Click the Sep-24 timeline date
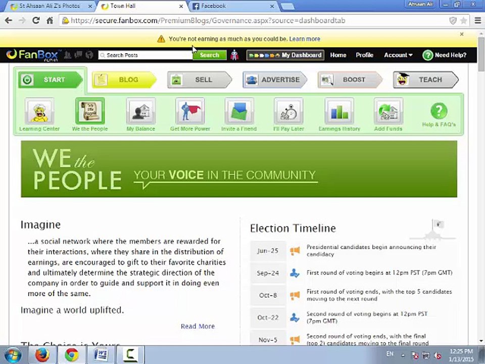Viewport: 485px width, 364px height. pos(268,273)
